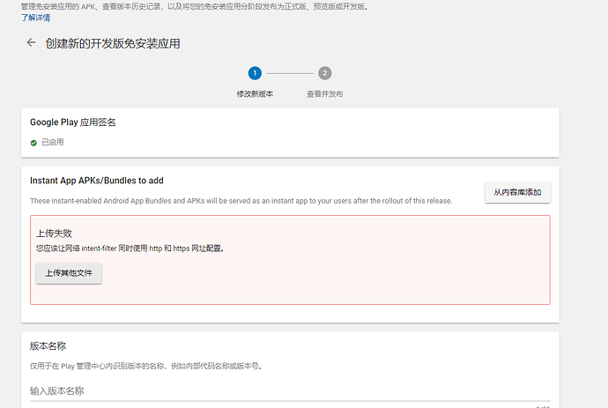Image resolution: width=608 pixels, height=408 pixels.
Task: Click the instant-enabled Android App Bundles description
Action: 241,201
